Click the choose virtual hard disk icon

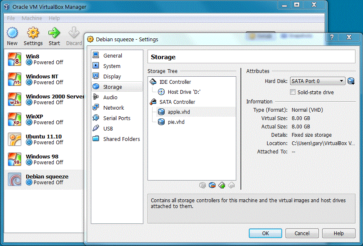click(351, 81)
